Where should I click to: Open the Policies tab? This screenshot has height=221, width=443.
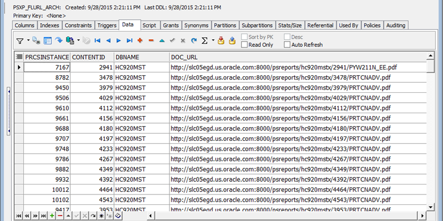click(x=372, y=25)
